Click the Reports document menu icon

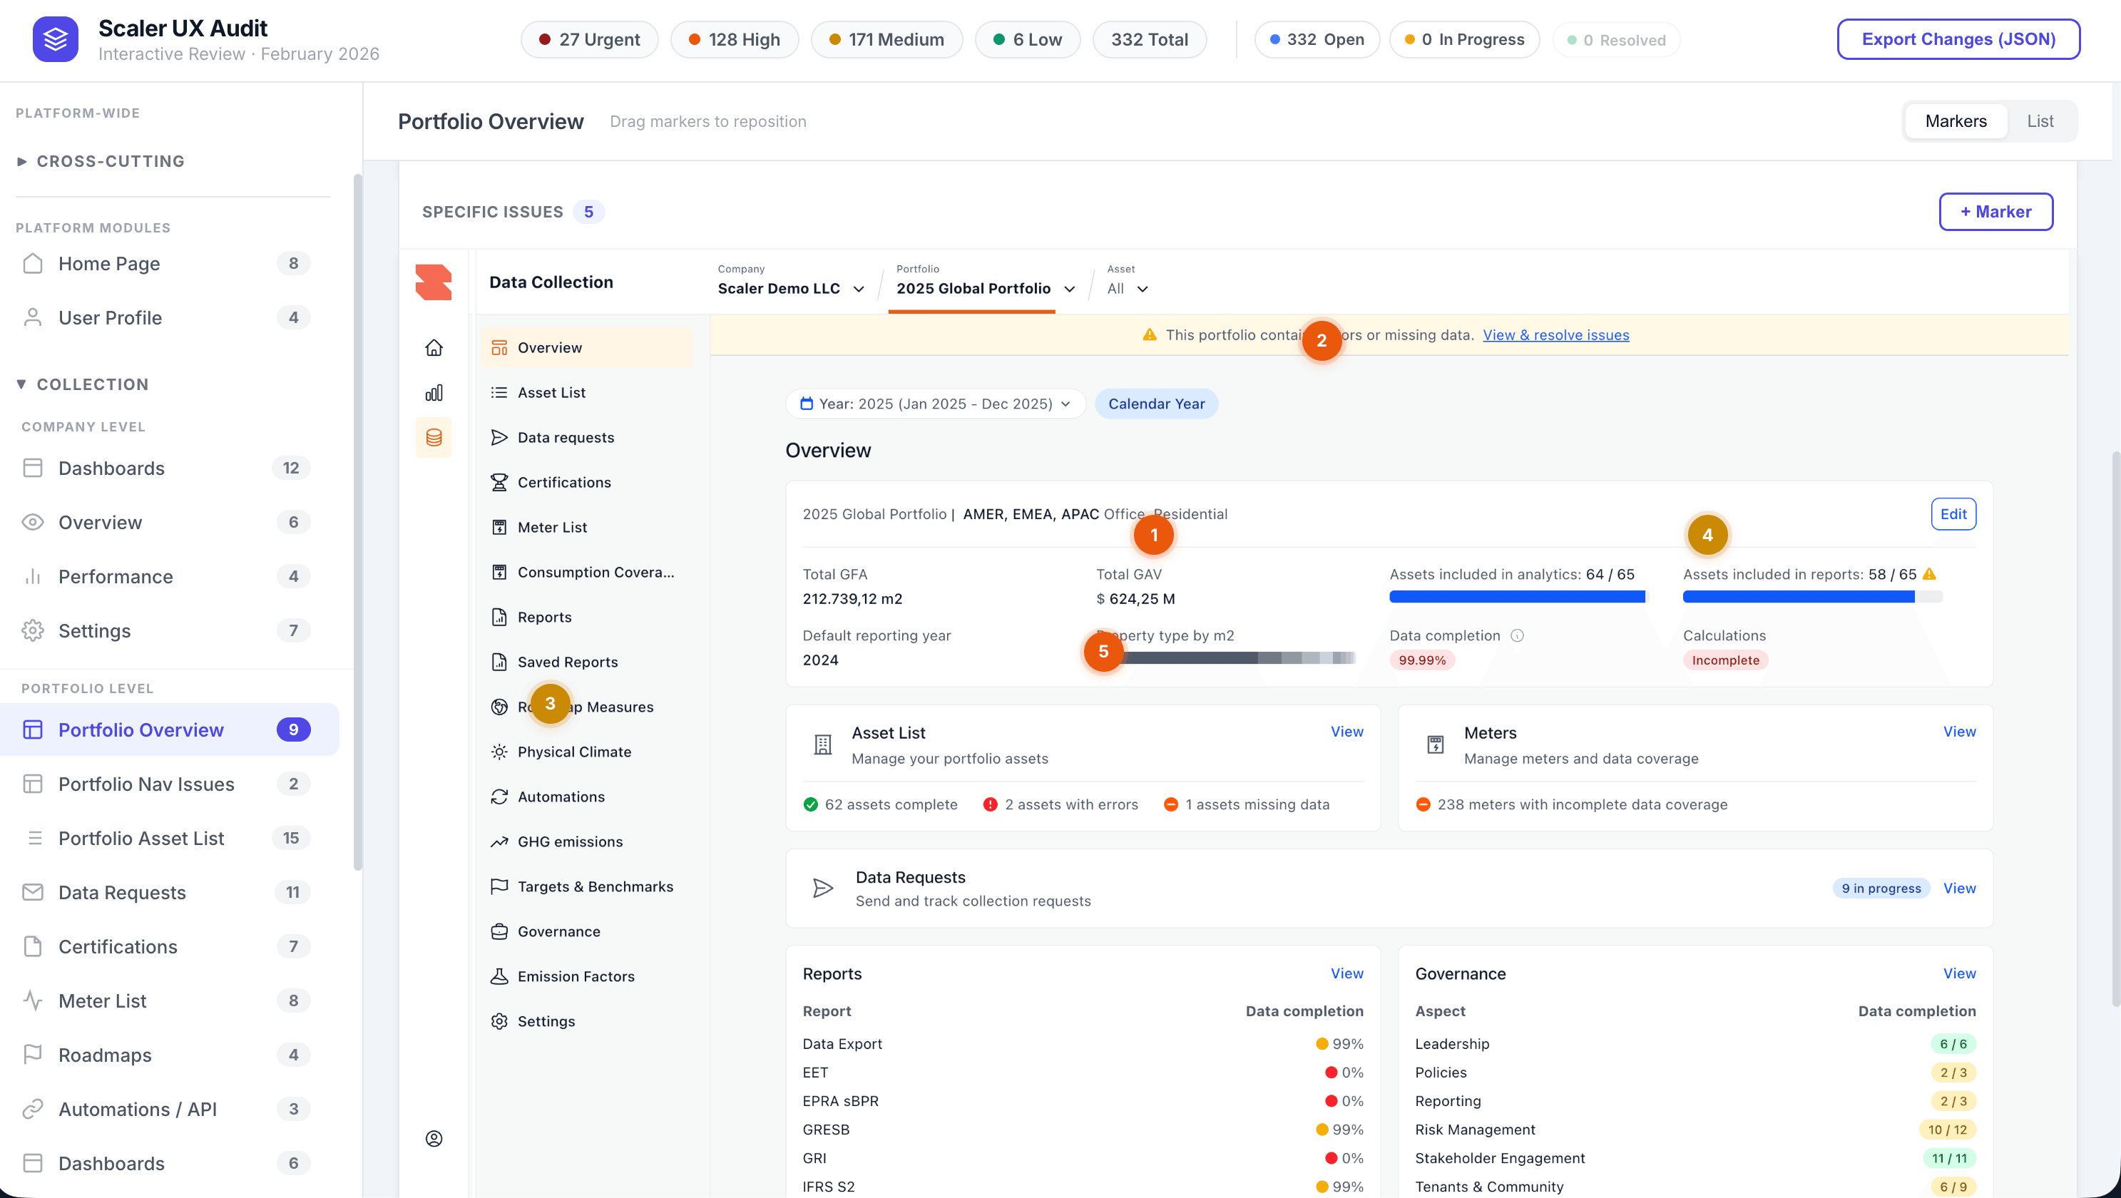499,617
